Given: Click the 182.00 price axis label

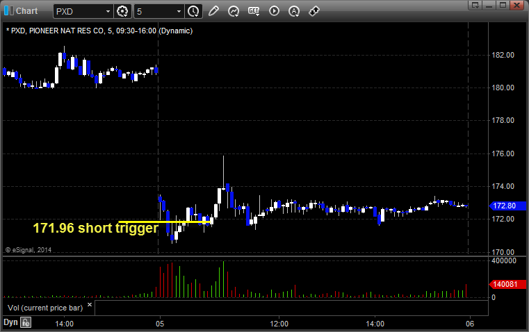Looking at the screenshot, I should tap(503, 55).
